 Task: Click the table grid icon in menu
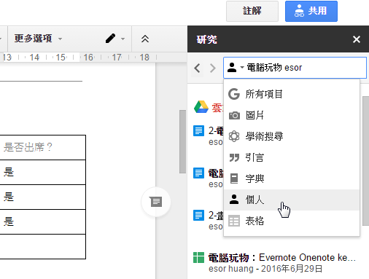[x=234, y=221]
